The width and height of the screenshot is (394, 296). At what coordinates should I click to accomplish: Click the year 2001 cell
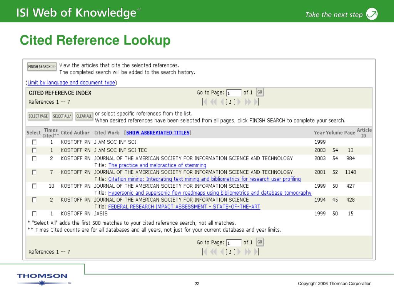(x=320, y=172)
